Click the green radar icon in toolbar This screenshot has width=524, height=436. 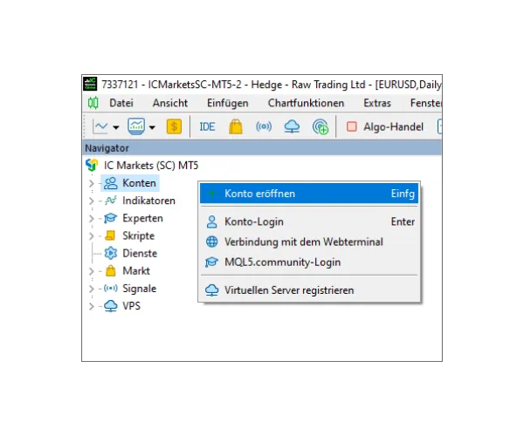321,126
